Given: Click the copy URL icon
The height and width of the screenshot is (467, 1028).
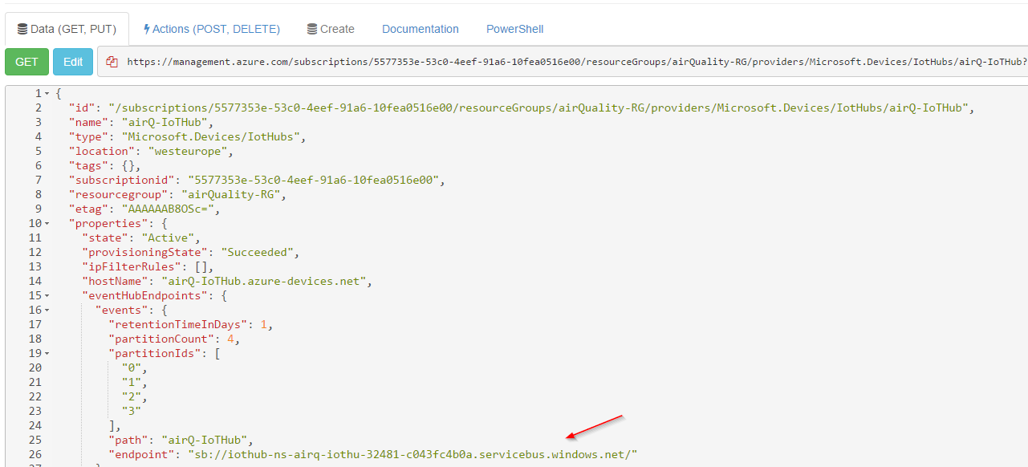Looking at the screenshot, I should (112, 62).
